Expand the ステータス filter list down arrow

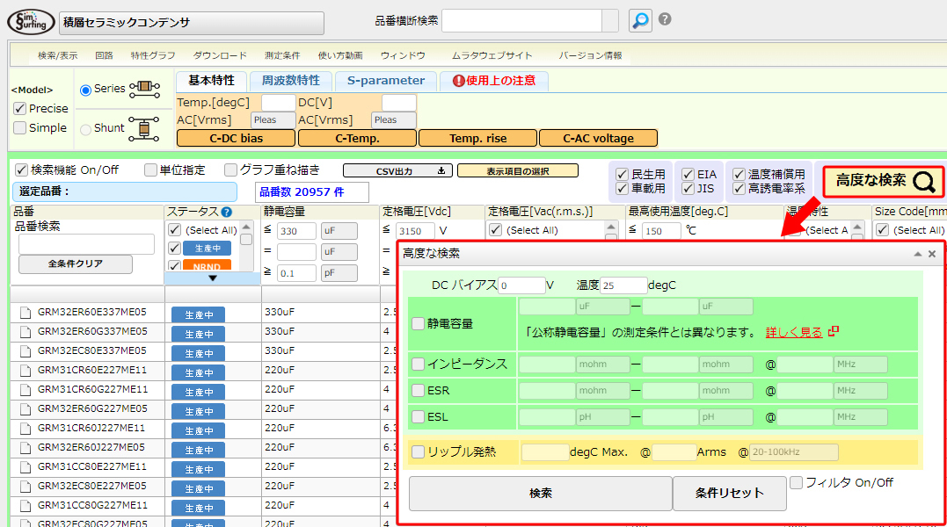[212, 278]
